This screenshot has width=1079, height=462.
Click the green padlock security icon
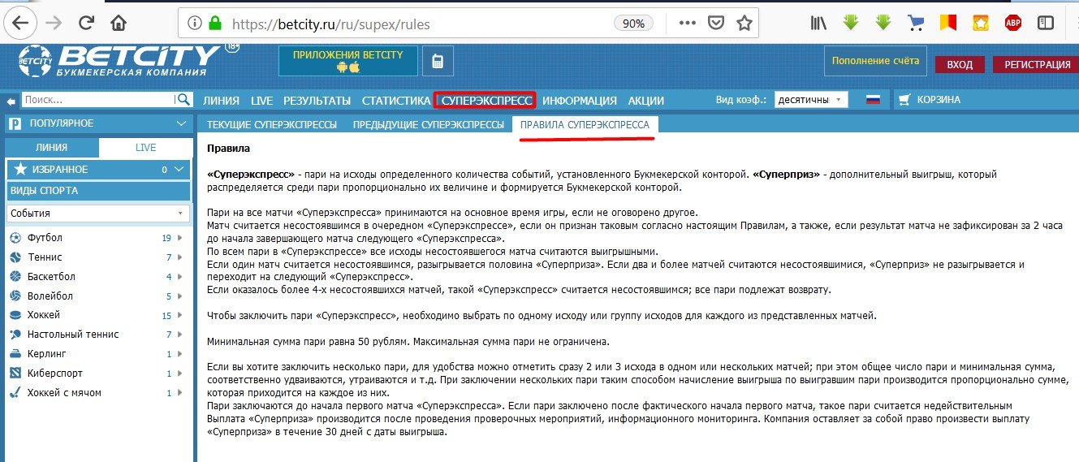click(214, 24)
